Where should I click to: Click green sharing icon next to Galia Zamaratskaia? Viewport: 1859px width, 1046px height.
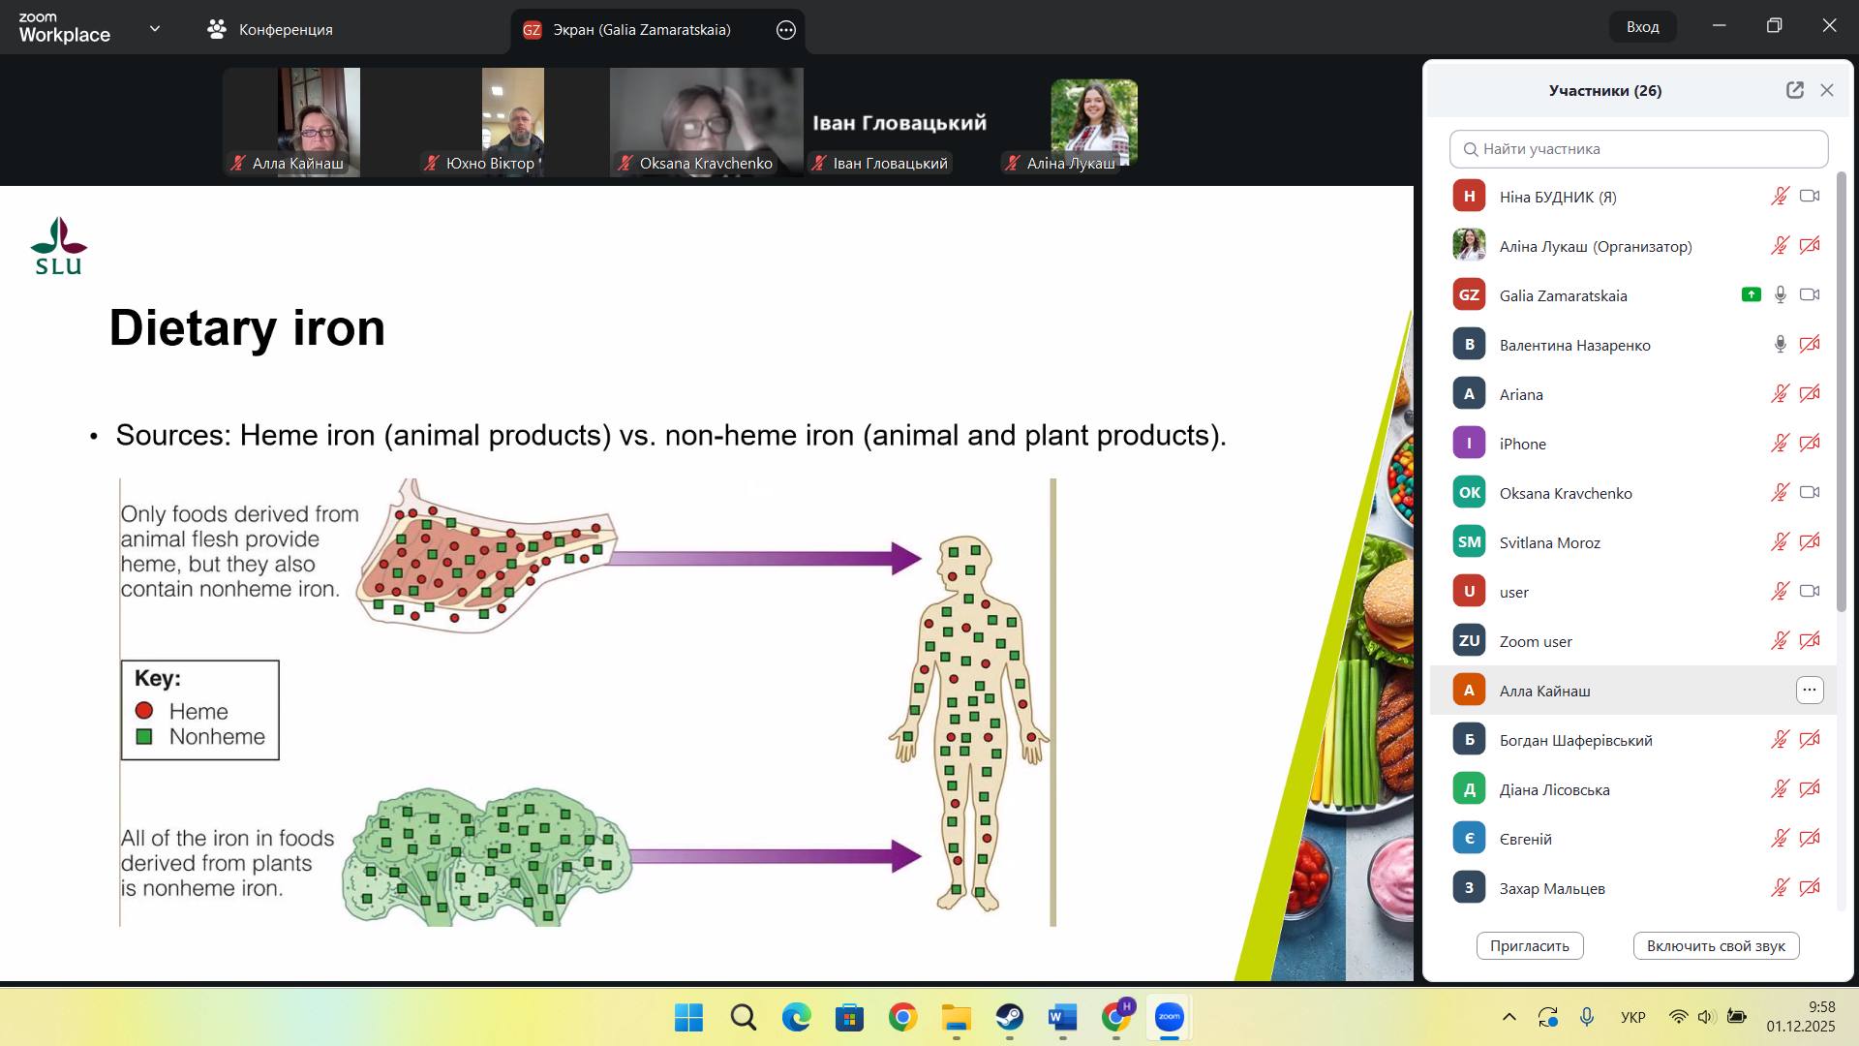(1751, 294)
